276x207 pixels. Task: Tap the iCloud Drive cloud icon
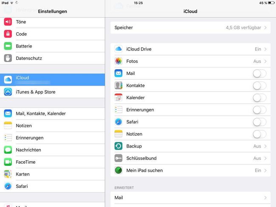(x=118, y=49)
